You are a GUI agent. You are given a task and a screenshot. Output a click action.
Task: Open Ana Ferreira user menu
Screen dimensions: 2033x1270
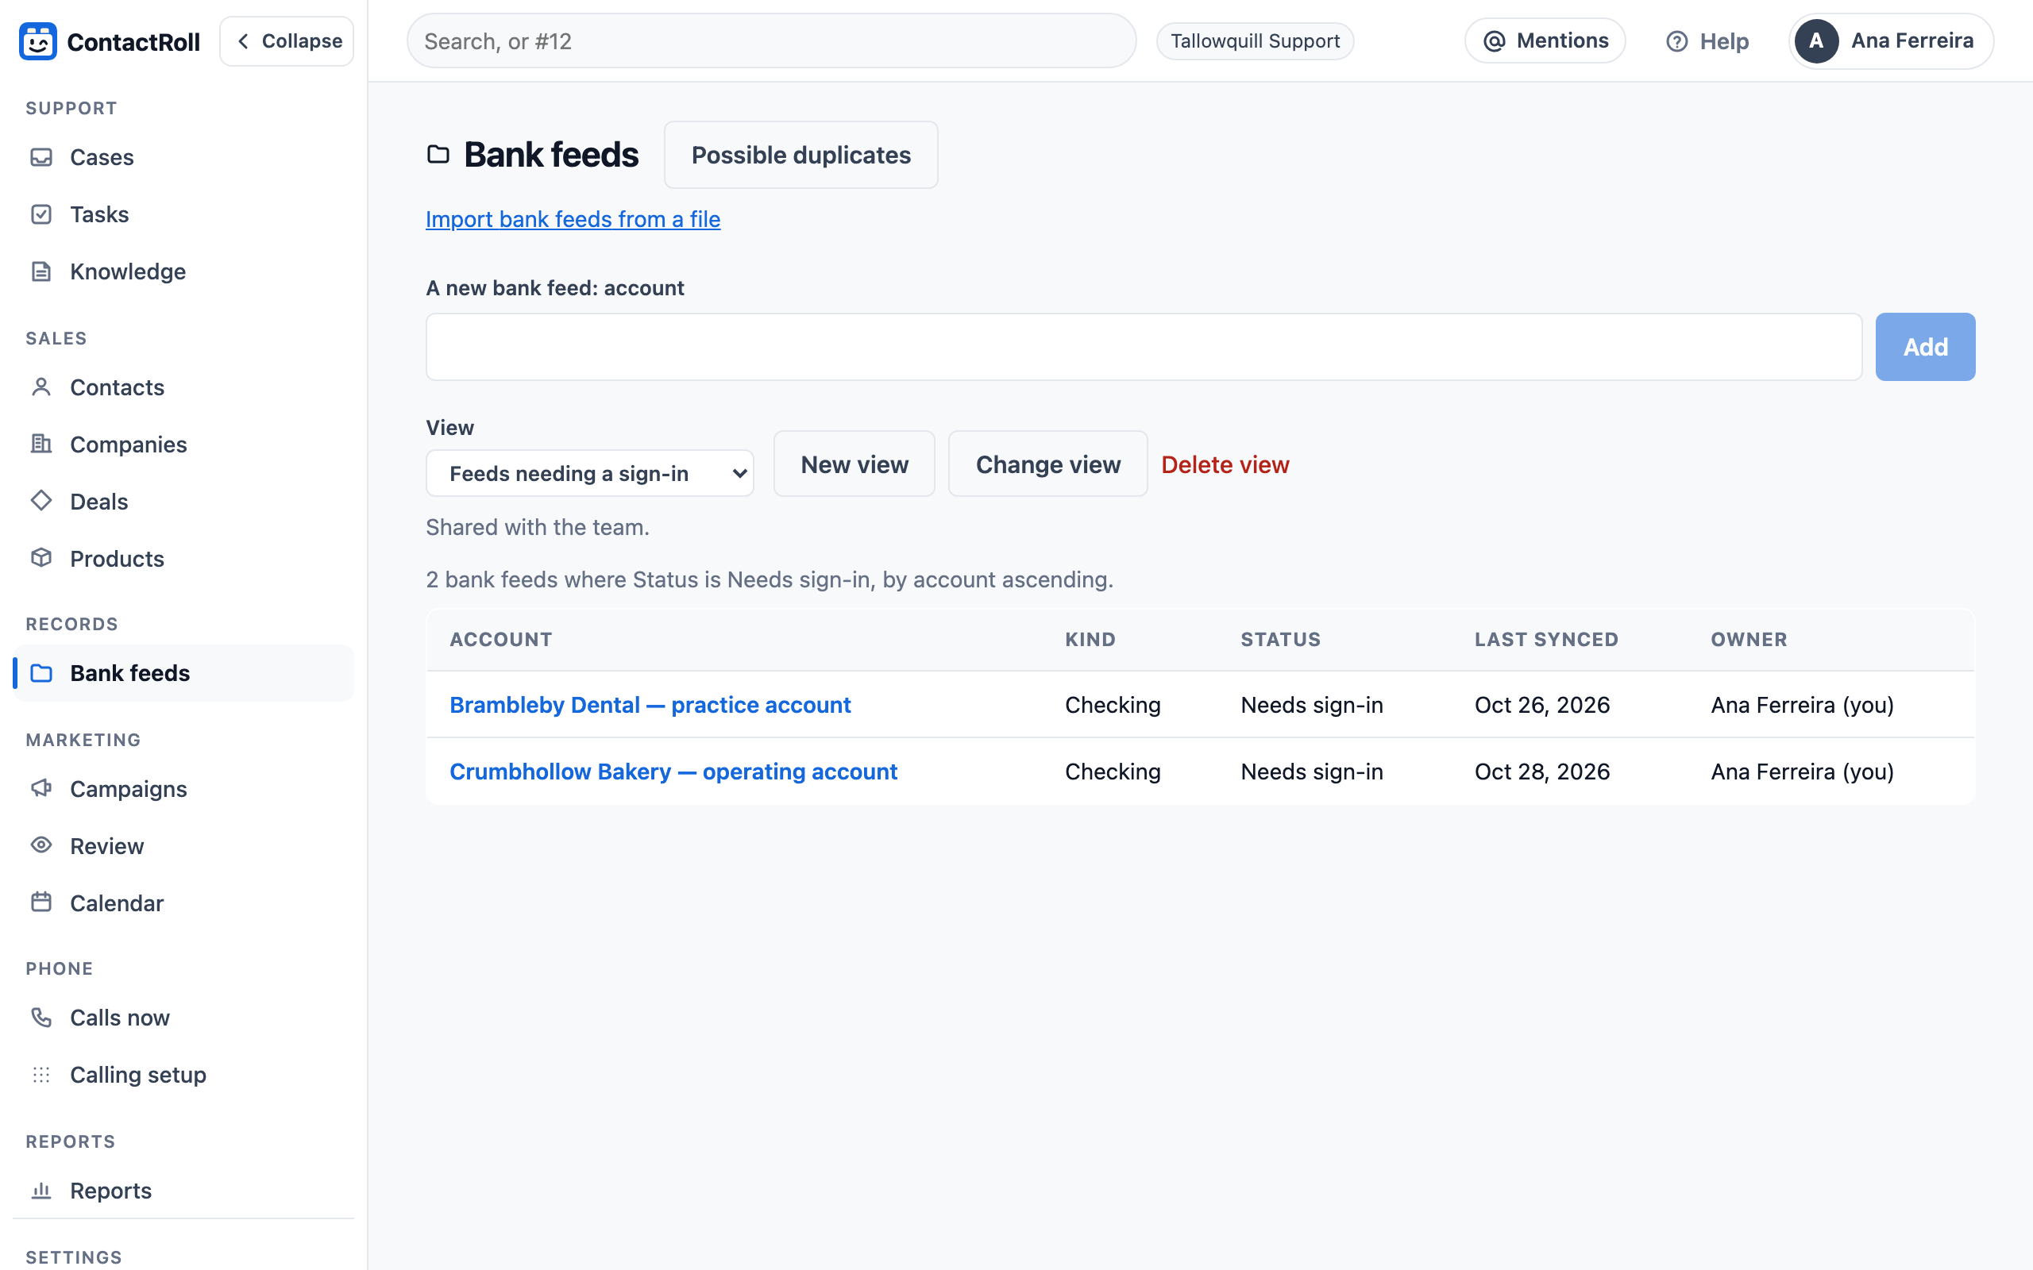[1891, 41]
